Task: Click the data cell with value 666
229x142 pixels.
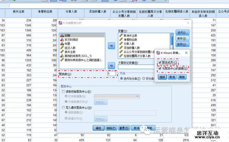Action: [18, 35]
